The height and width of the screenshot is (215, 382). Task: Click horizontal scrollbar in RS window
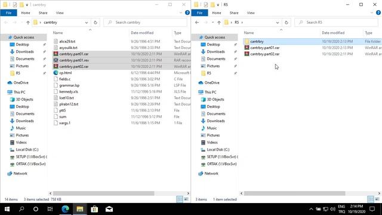pyautogui.click(x=294, y=193)
